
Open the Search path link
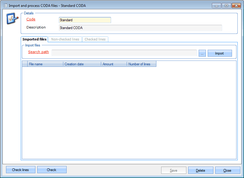click(x=38, y=52)
